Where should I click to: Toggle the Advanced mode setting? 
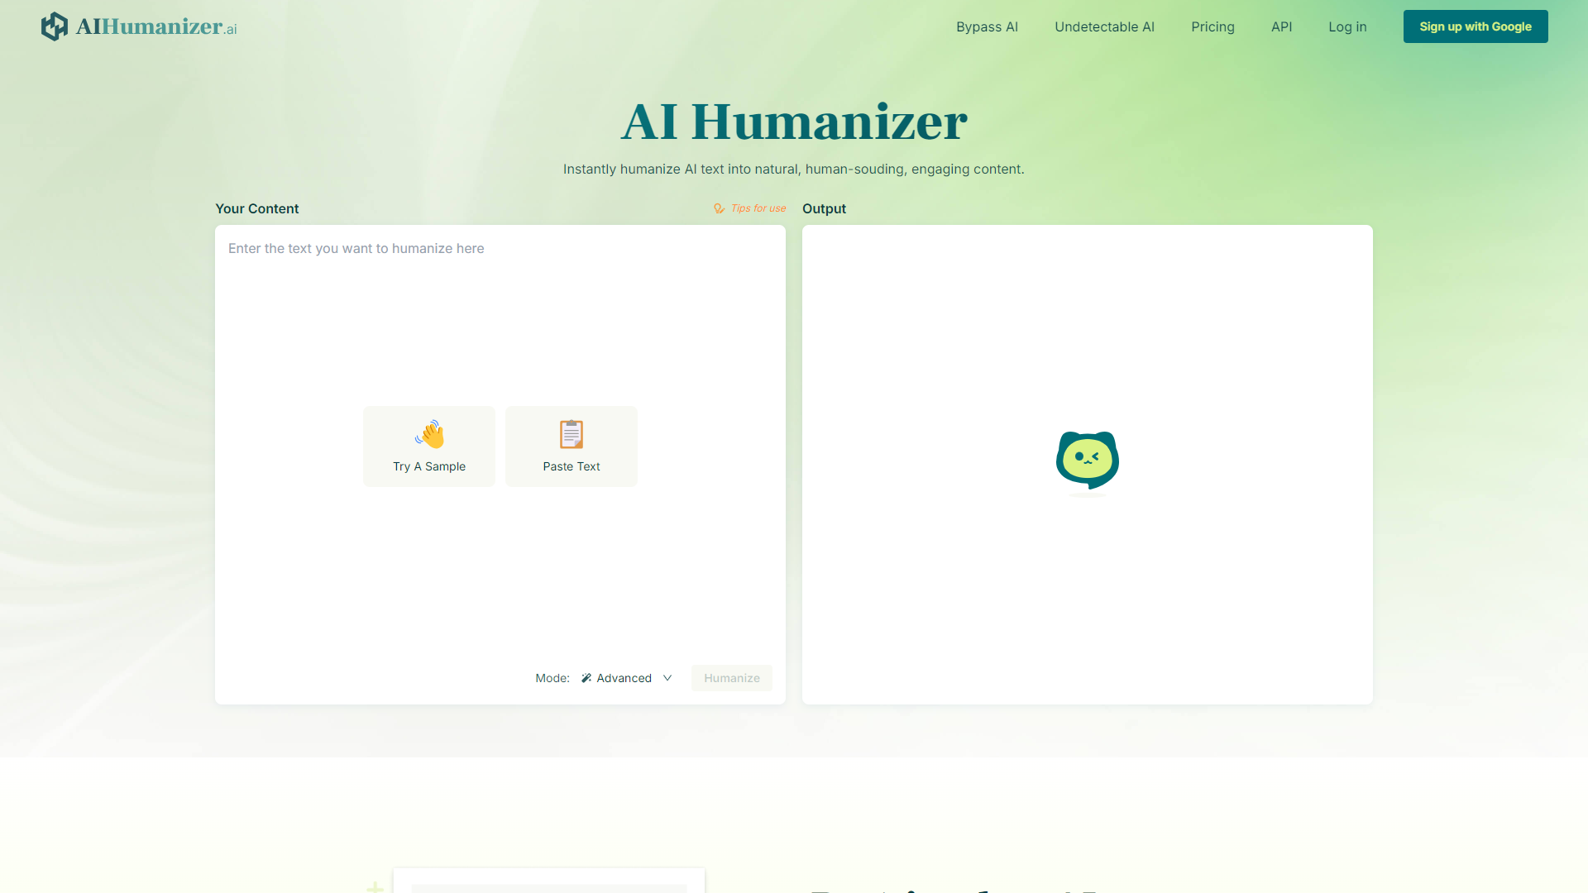click(x=627, y=677)
